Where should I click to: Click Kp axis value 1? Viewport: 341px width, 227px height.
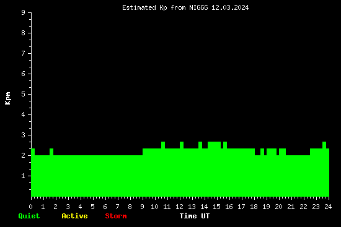24,176
